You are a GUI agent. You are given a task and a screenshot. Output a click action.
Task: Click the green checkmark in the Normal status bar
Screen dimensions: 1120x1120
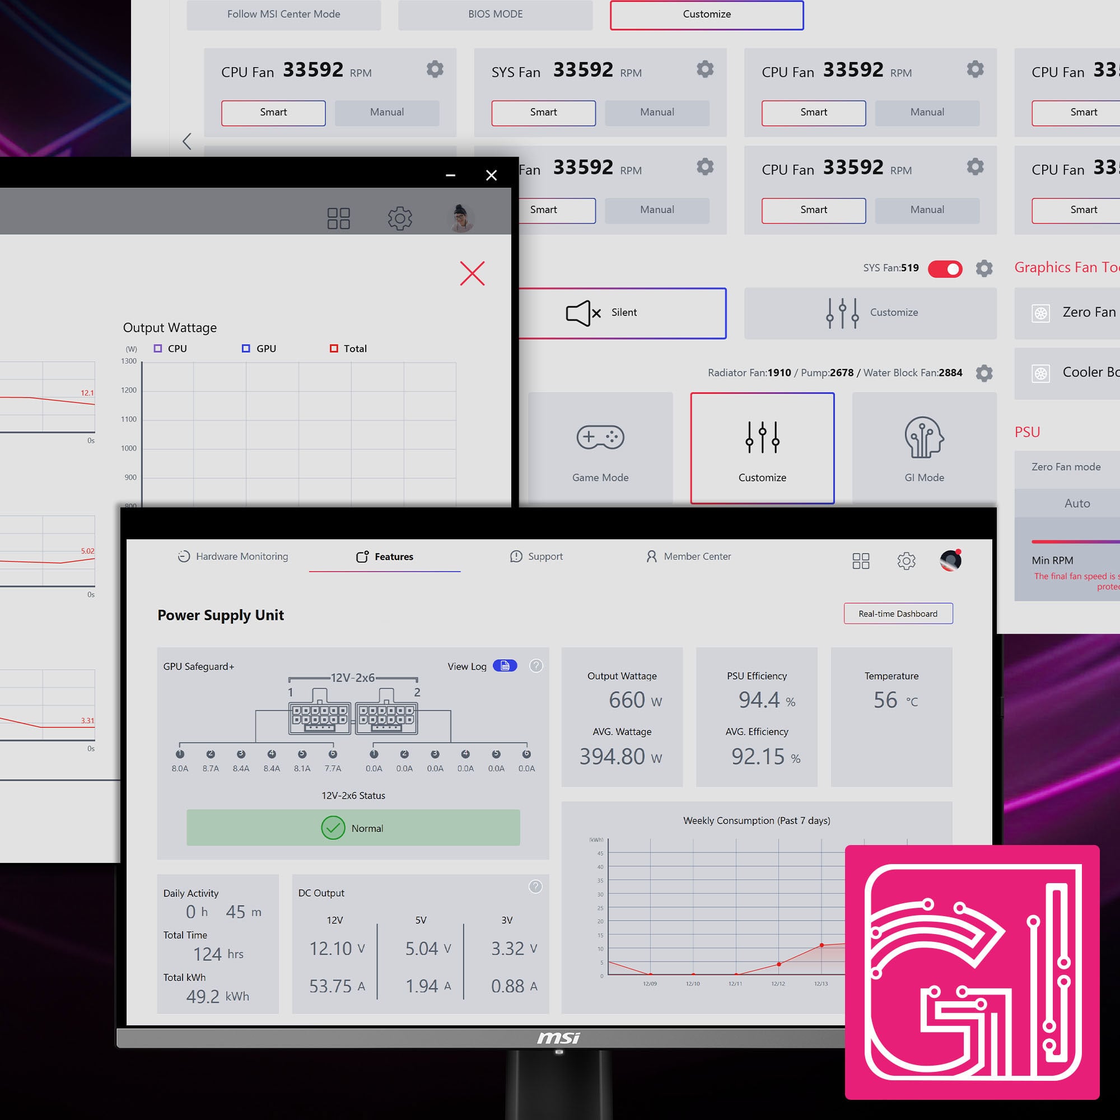pos(333,828)
